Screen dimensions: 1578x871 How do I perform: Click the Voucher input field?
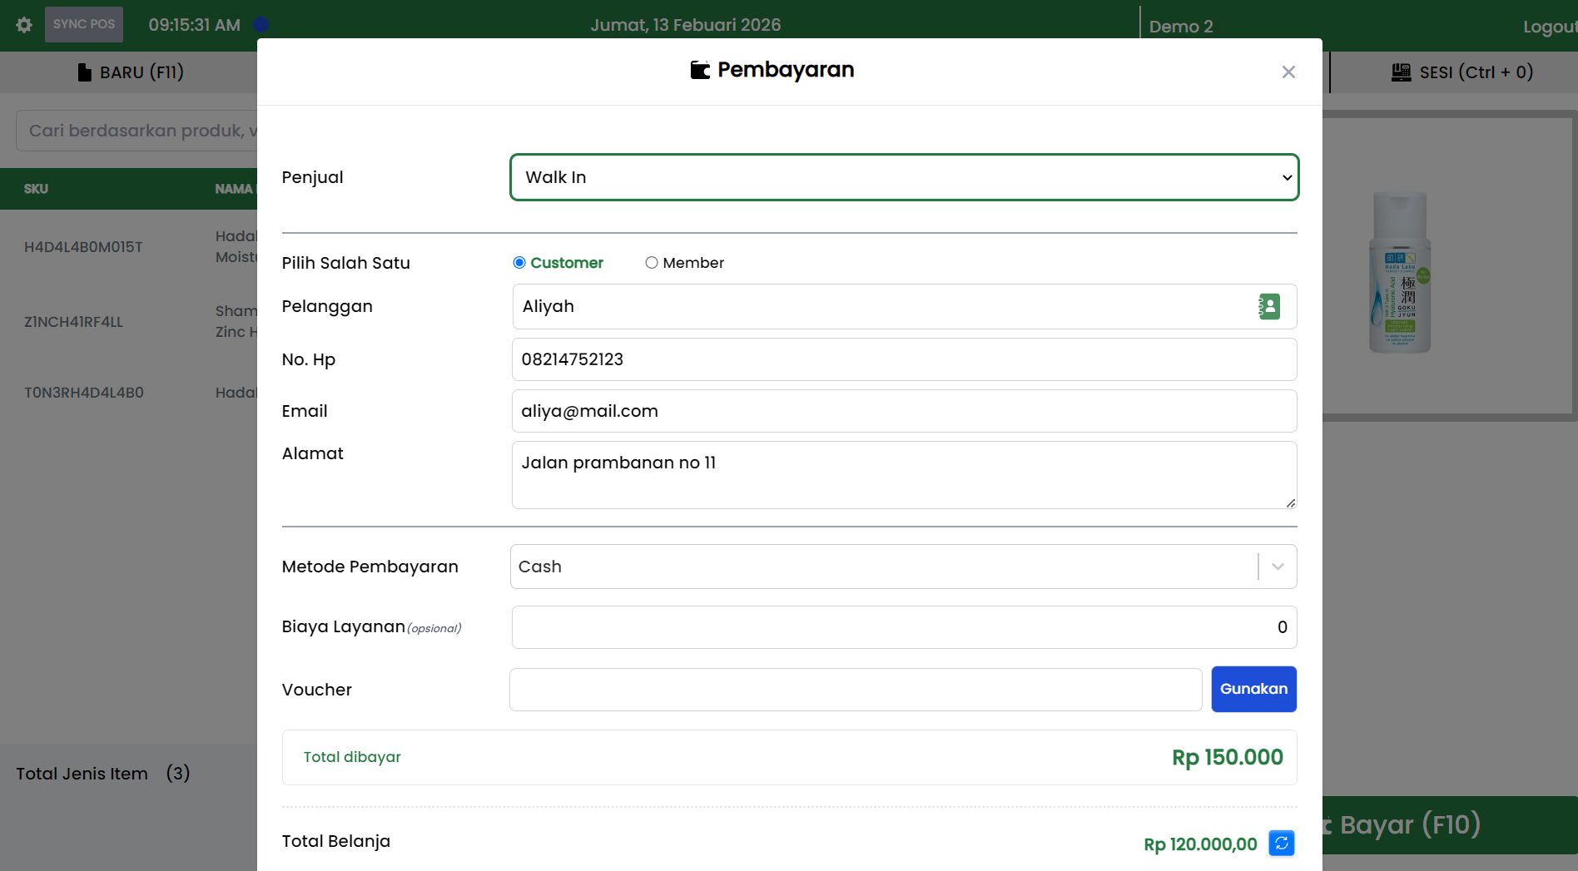coord(856,690)
